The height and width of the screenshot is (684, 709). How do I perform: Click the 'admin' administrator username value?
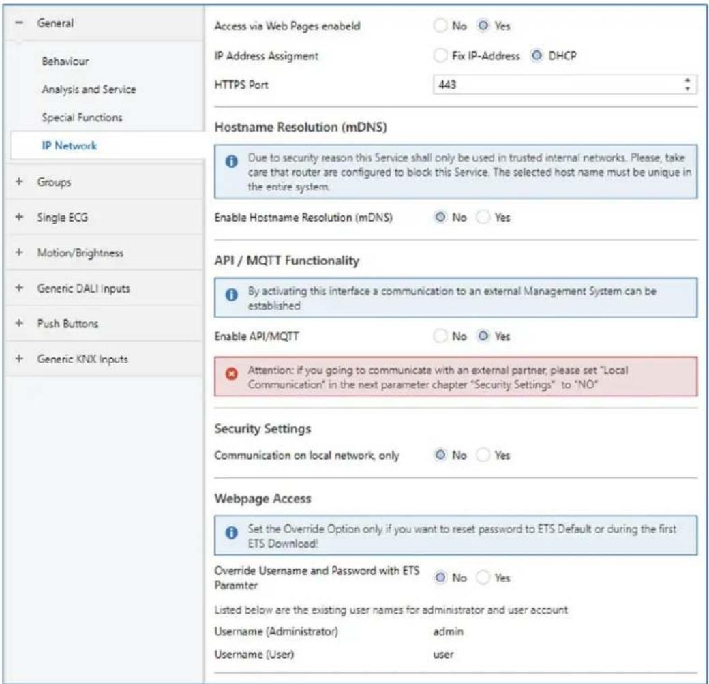(x=448, y=631)
